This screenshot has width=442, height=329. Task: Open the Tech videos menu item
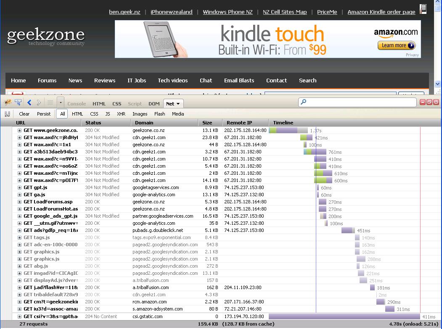173,81
